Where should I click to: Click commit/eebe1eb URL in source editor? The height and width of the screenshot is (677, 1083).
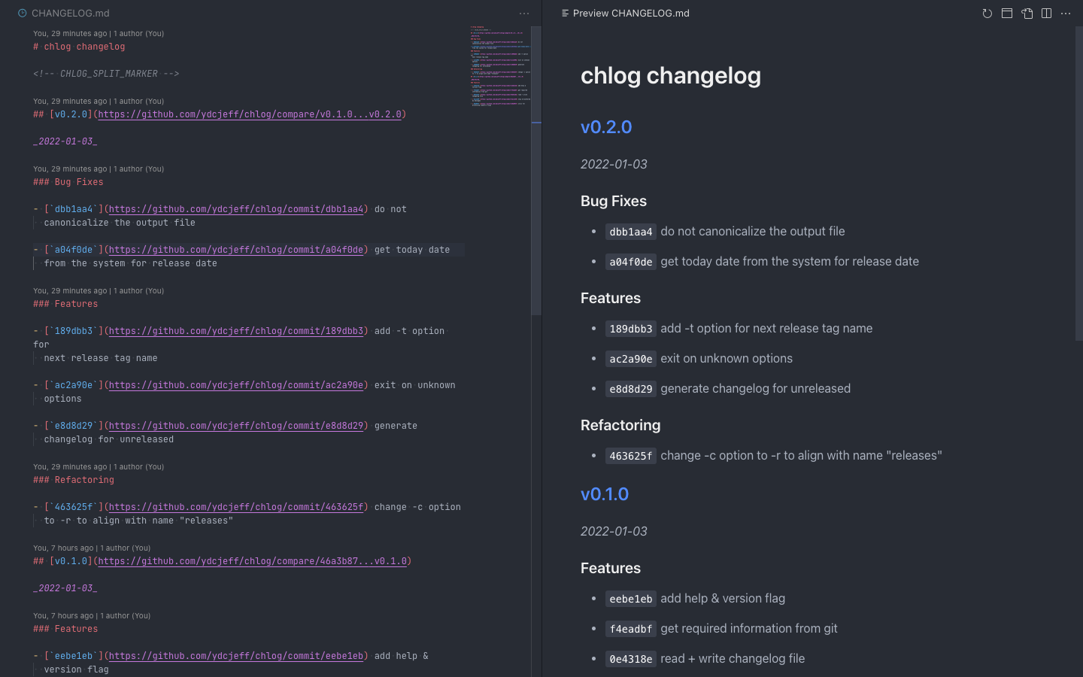236,656
